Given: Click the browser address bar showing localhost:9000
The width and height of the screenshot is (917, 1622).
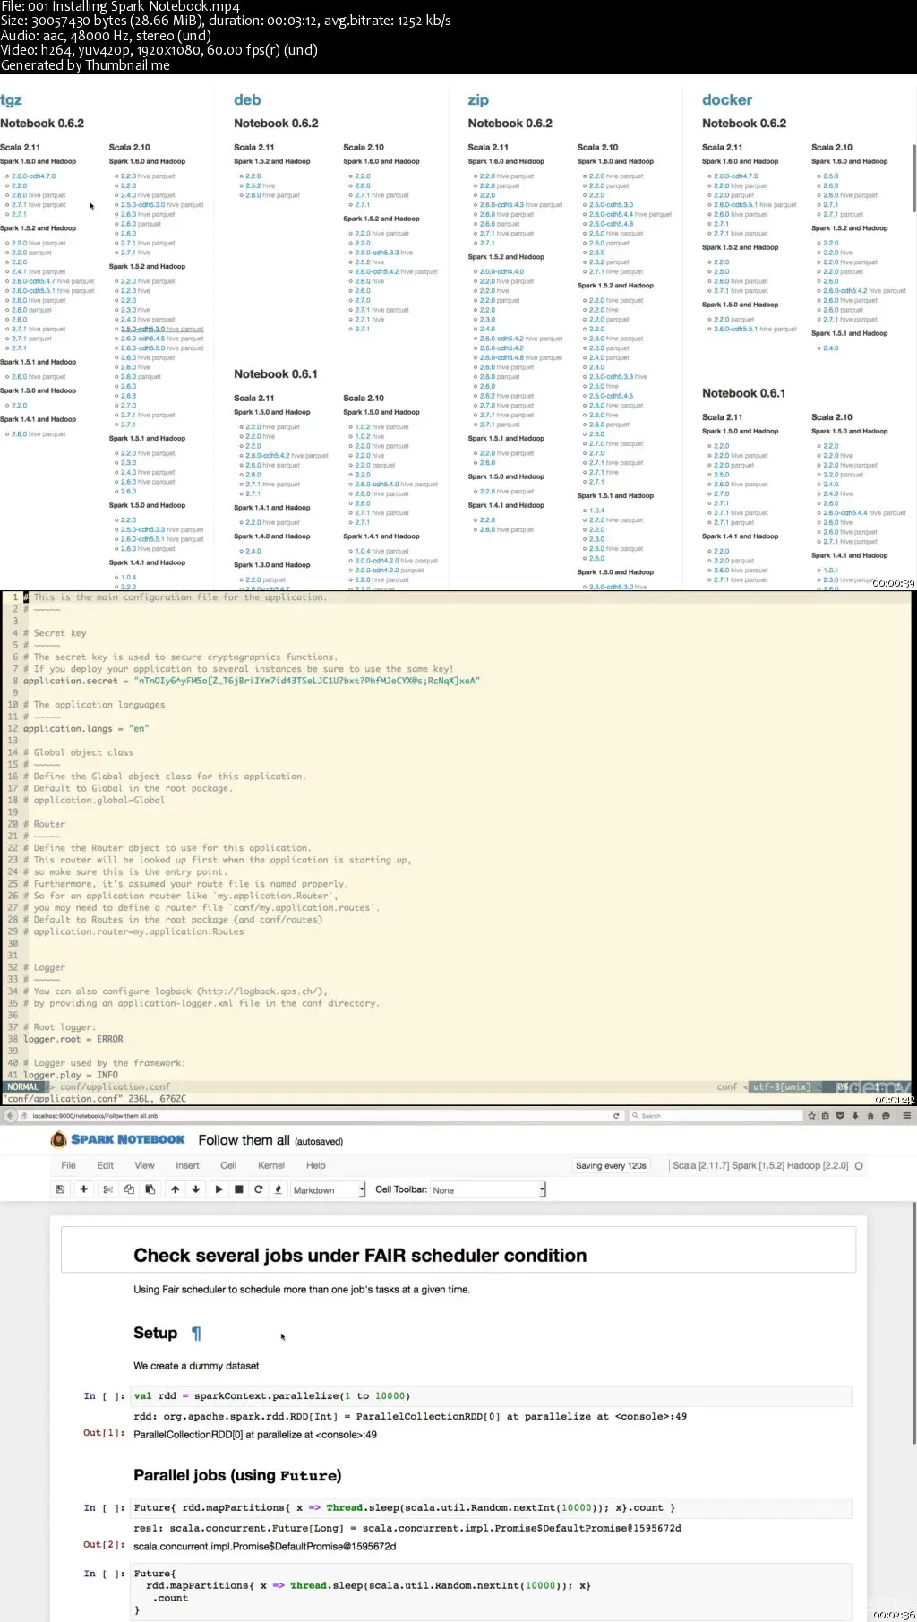Looking at the screenshot, I should [x=313, y=1116].
